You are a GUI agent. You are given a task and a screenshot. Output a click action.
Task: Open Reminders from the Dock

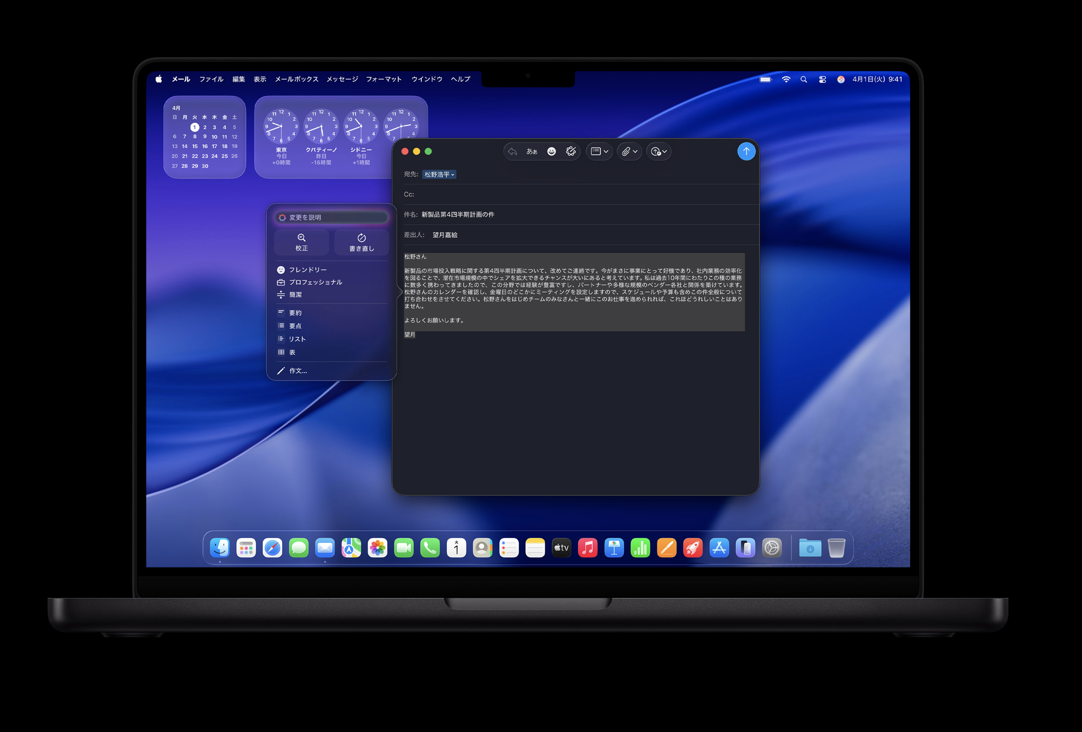[x=509, y=548]
